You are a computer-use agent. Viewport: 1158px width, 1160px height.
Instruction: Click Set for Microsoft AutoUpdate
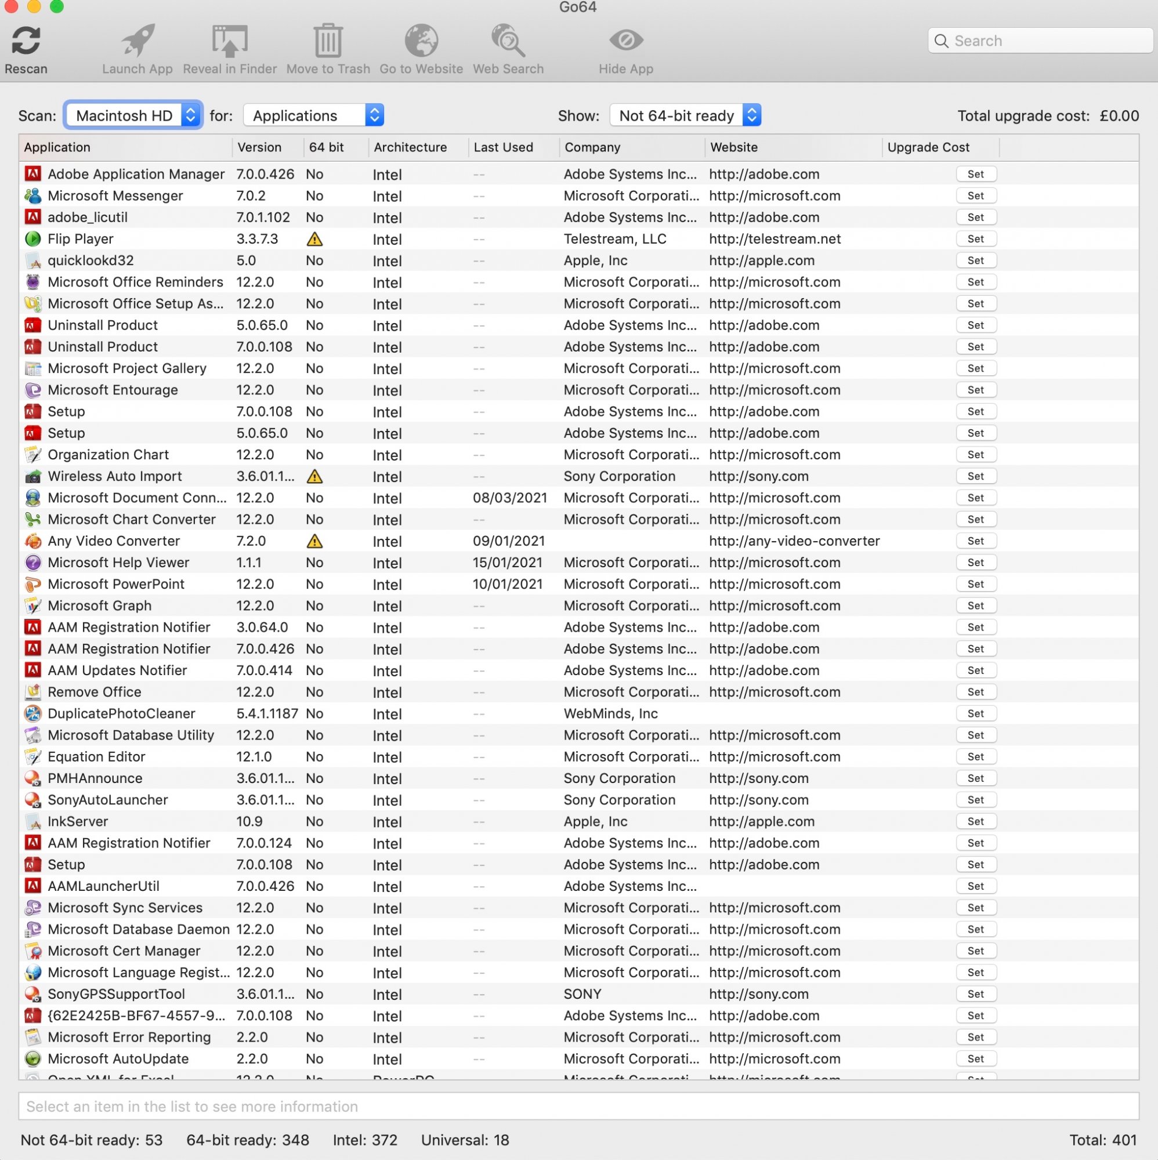pyautogui.click(x=976, y=1059)
